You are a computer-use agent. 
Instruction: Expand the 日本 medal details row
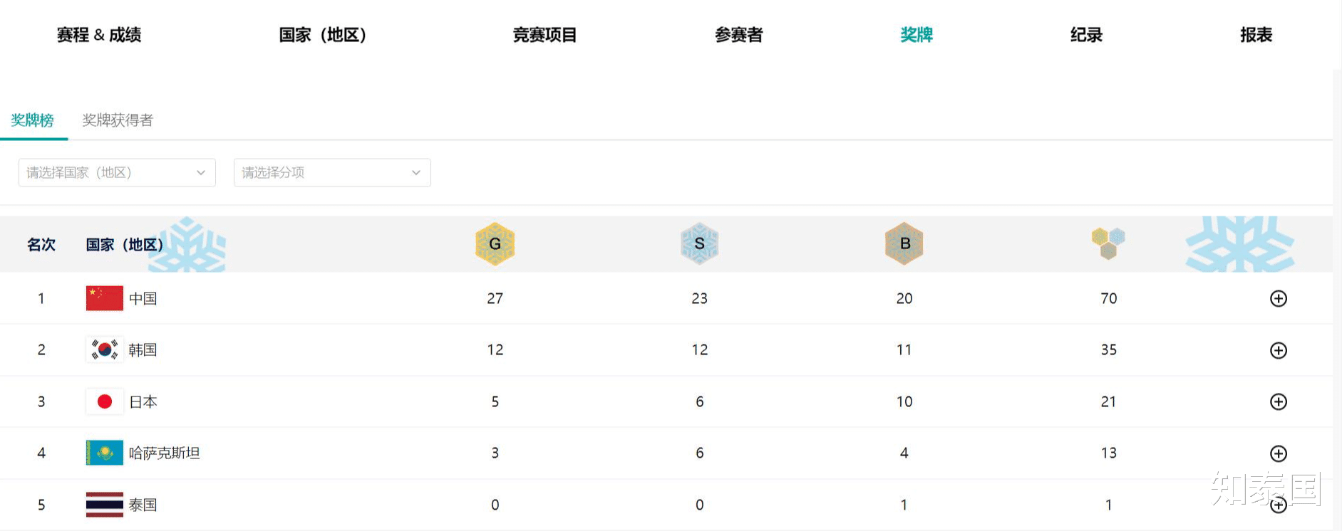(x=1278, y=402)
